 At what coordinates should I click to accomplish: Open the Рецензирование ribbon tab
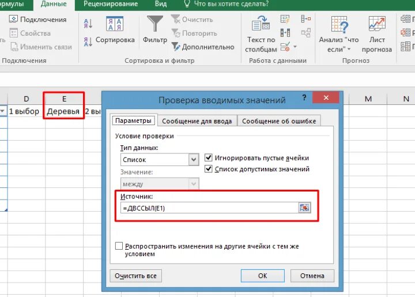(111, 4)
